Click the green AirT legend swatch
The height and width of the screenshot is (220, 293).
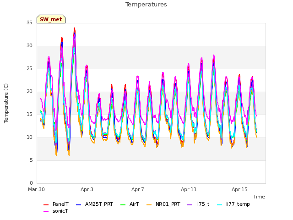click(x=123, y=205)
